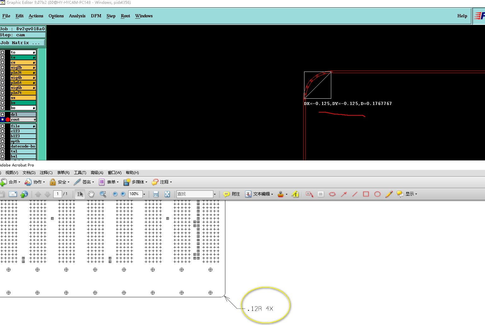Image resolution: width=485 pixels, height=325 pixels.
Task: Toggle checkbox for layer rout
Action: (3, 119)
